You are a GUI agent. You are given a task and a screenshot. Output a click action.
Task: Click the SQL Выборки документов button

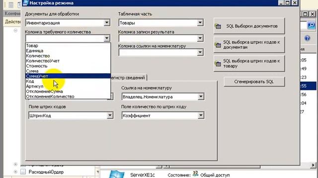249,26
